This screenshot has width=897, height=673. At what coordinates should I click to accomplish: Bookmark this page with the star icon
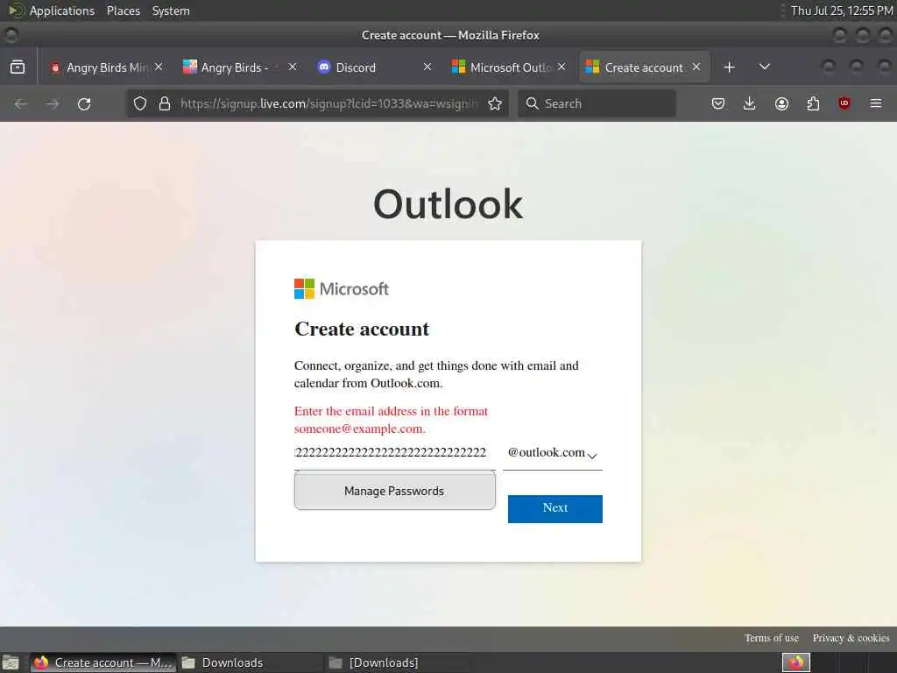pos(495,103)
